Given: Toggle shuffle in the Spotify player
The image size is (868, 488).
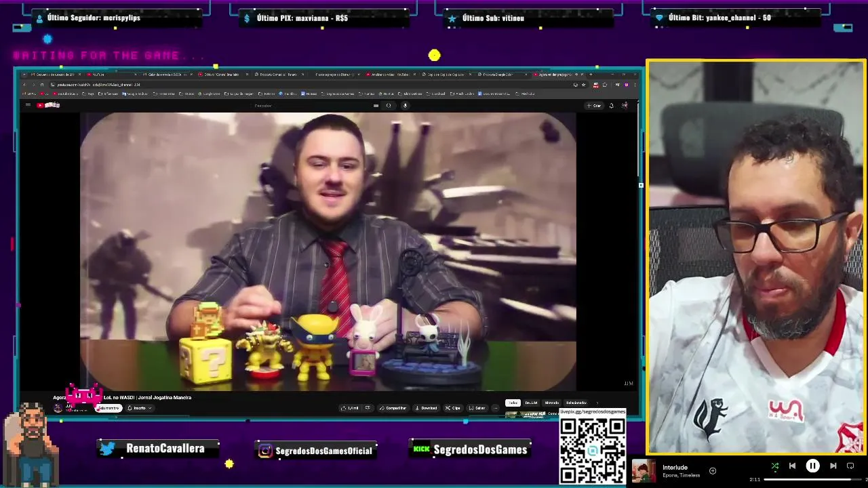Looking at the screenshot, I should click(775, 466).
